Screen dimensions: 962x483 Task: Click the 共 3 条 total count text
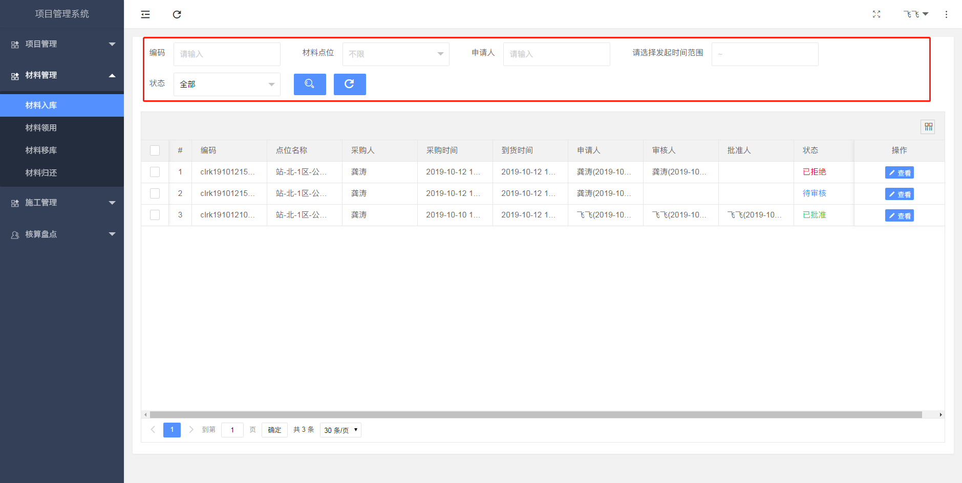(304, 430)
